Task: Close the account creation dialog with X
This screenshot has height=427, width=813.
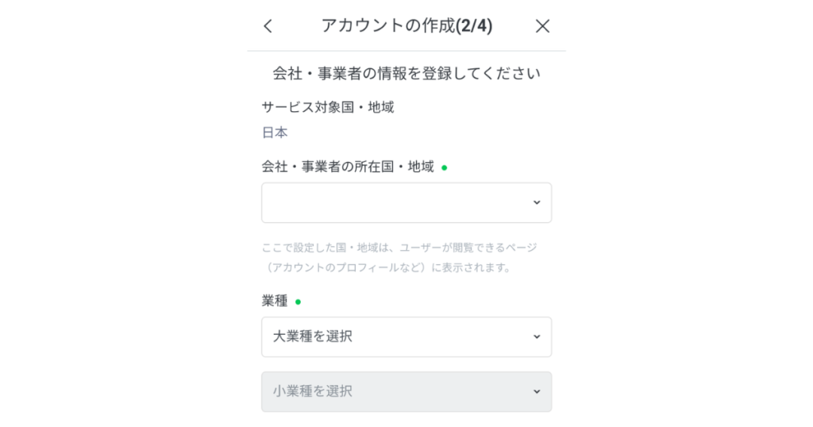Action: coord(542,26)
